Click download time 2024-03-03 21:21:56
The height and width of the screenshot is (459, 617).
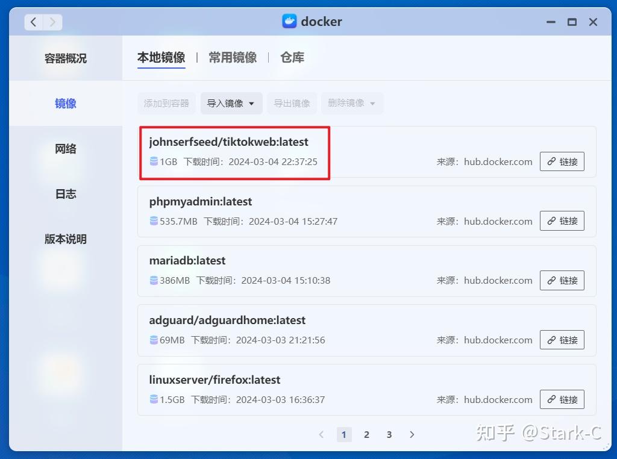[x=281, y=340]
